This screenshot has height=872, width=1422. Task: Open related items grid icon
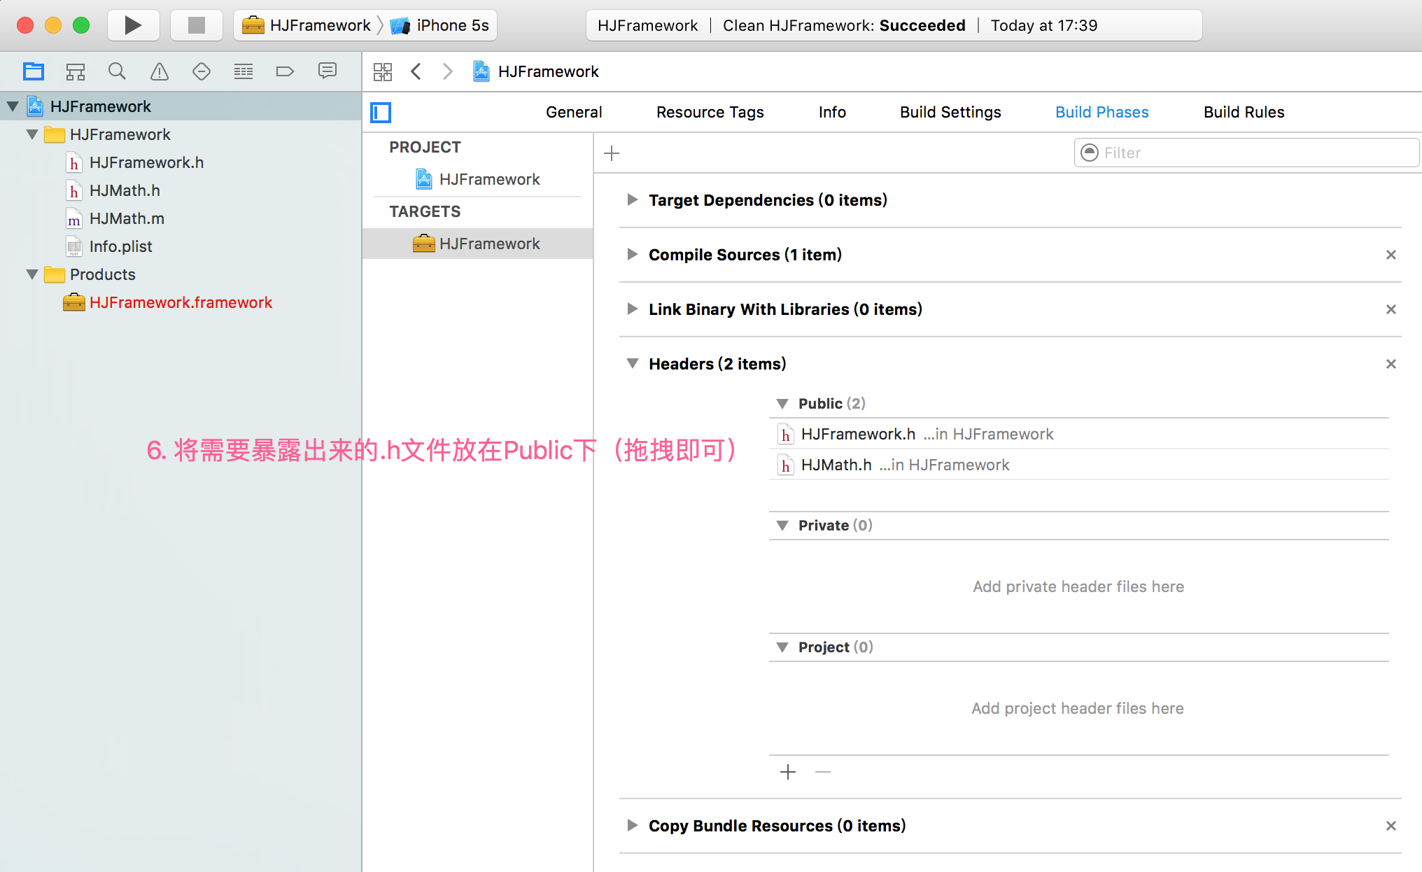point(383,71)
